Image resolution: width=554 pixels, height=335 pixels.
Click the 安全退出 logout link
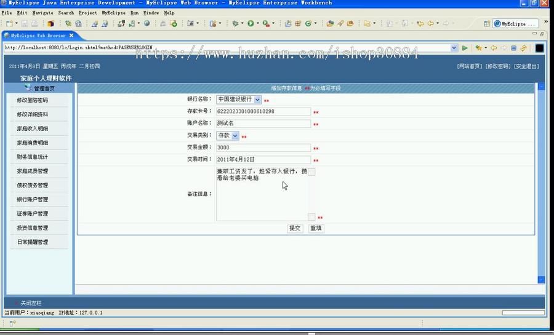click(526, 66)
